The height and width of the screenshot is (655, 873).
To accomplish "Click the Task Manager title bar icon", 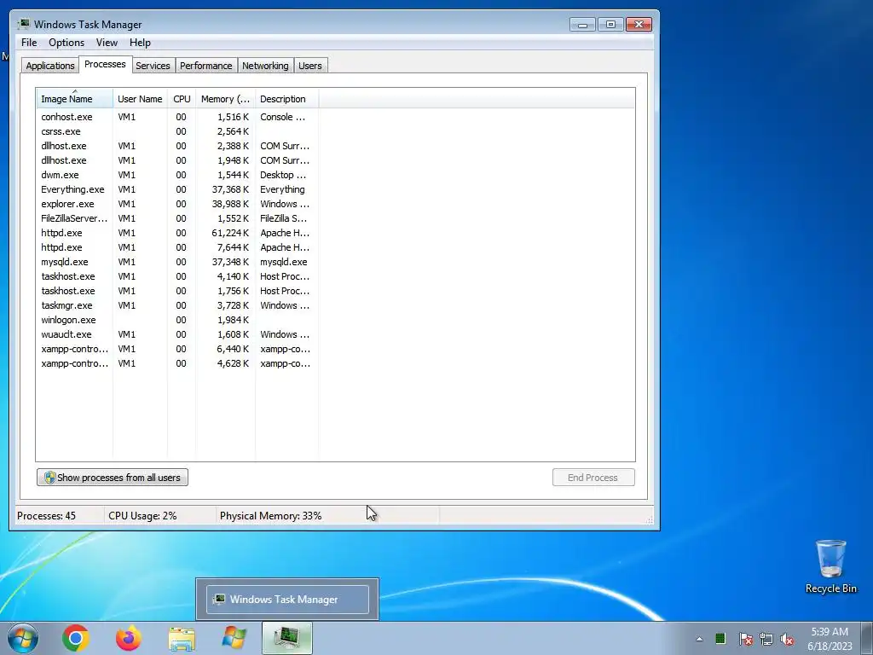I will tap(23, 24).
